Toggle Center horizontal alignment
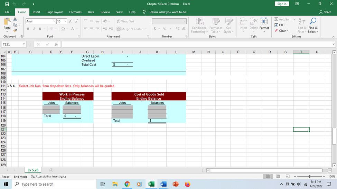Image resolution: width=337 pixels, height=189 pixels. (x=92, y=29)
